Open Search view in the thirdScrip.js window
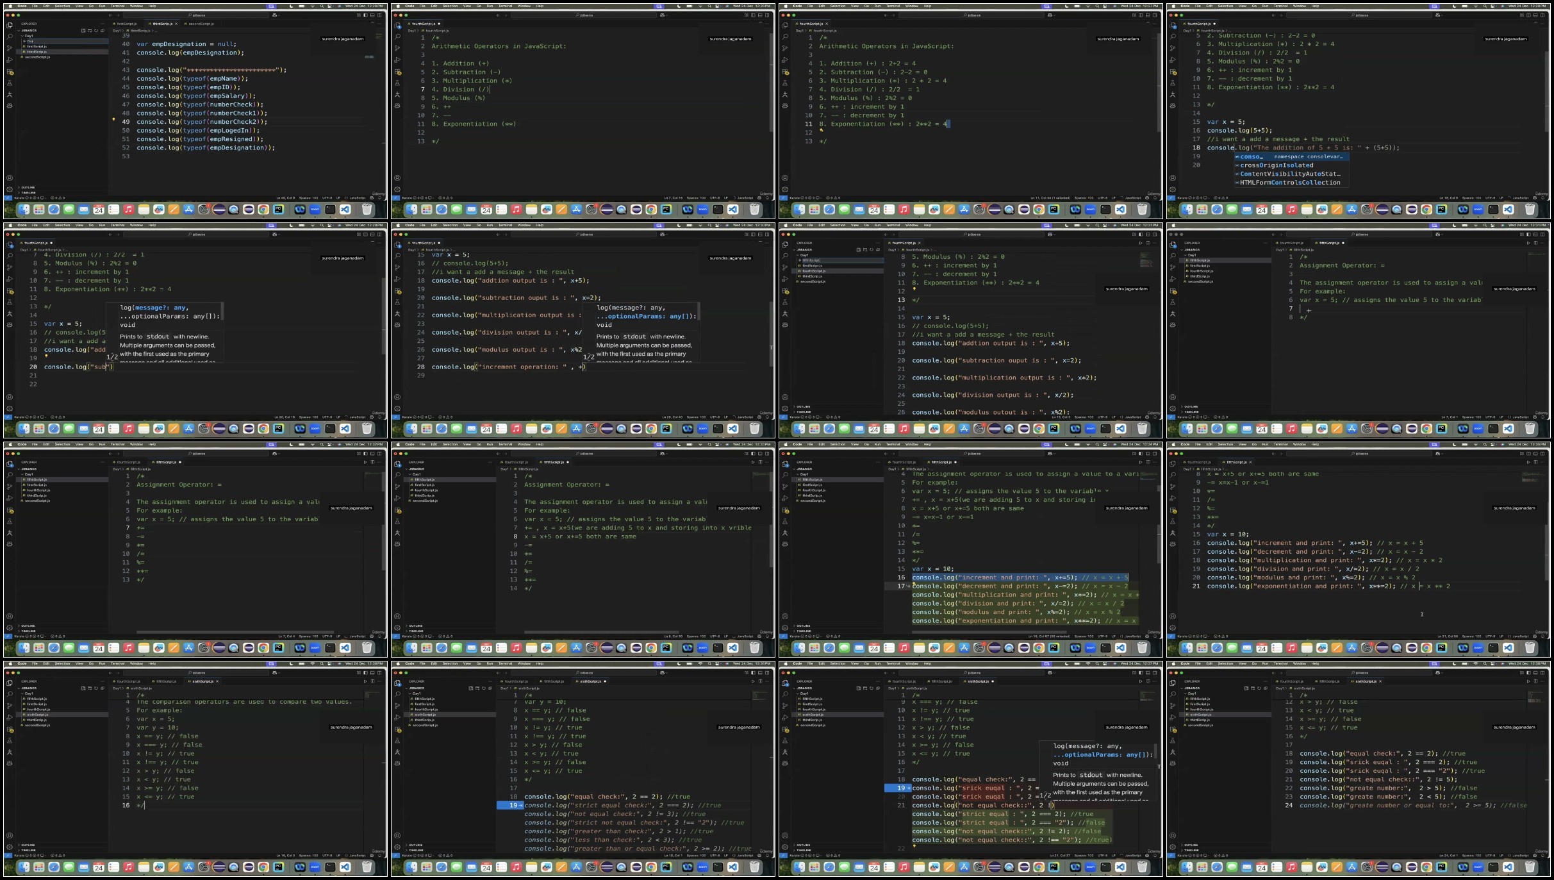This screenshot has width=1554, height=880. 10,37
